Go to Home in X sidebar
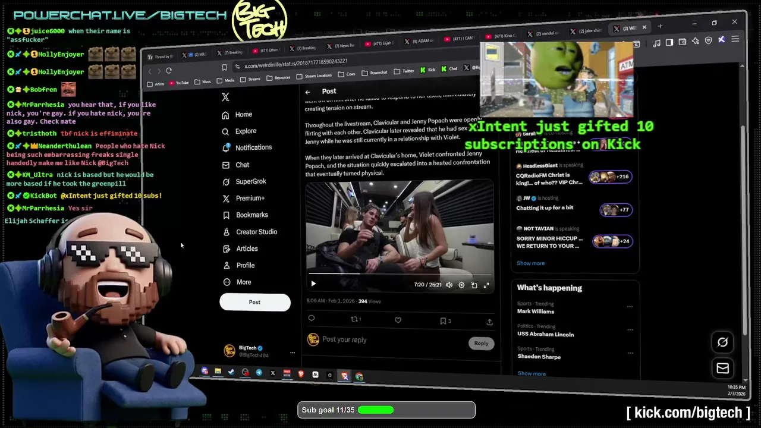The width and height of the screenshot is (761, 428). (x=237, y=115)
